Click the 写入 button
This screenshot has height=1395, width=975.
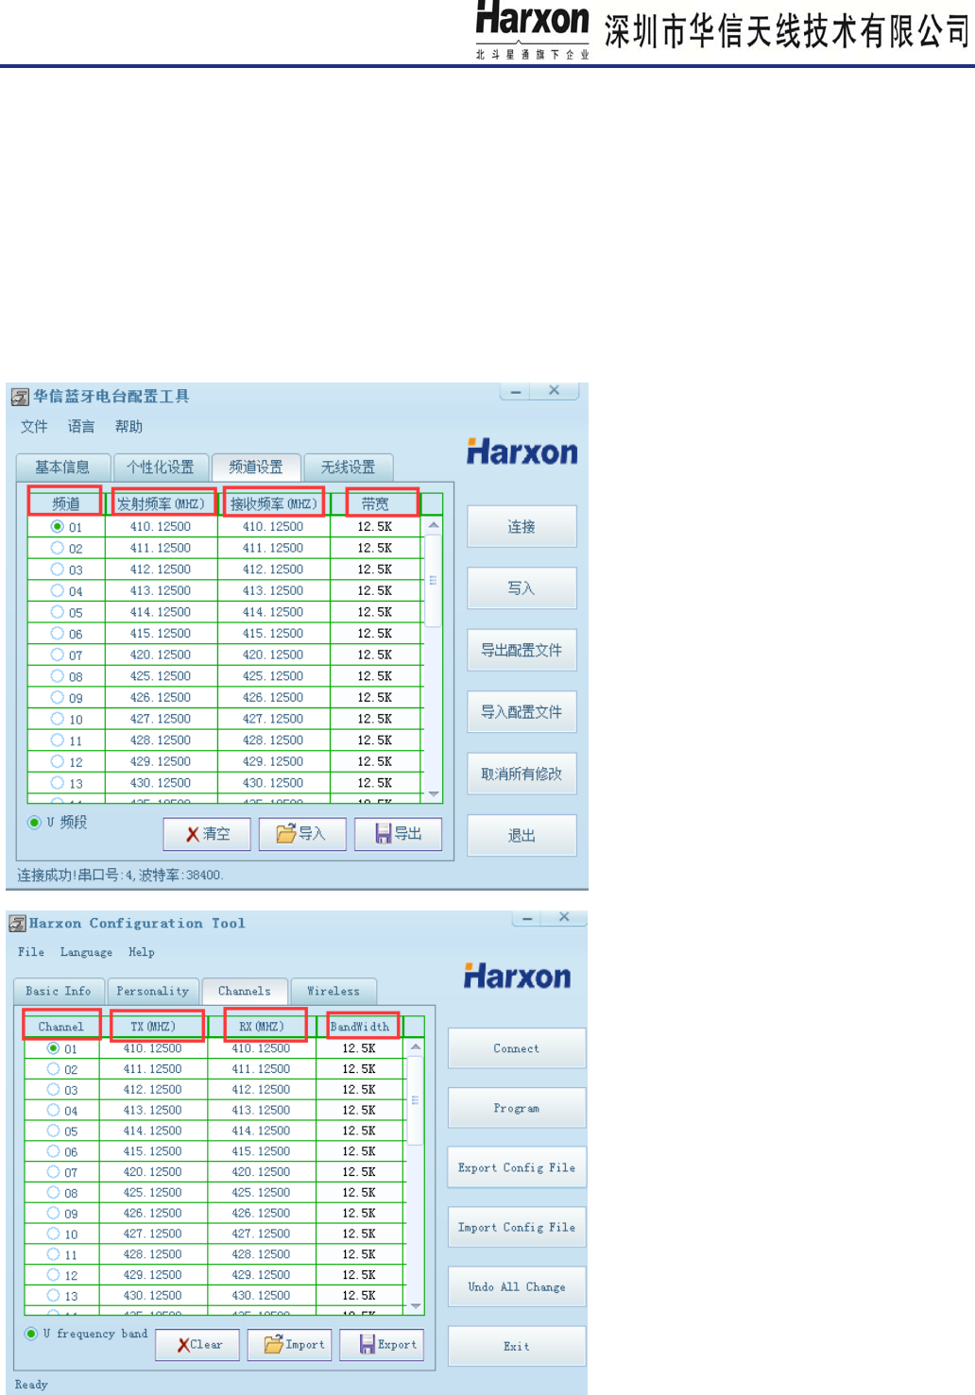(x=522, y=587)
